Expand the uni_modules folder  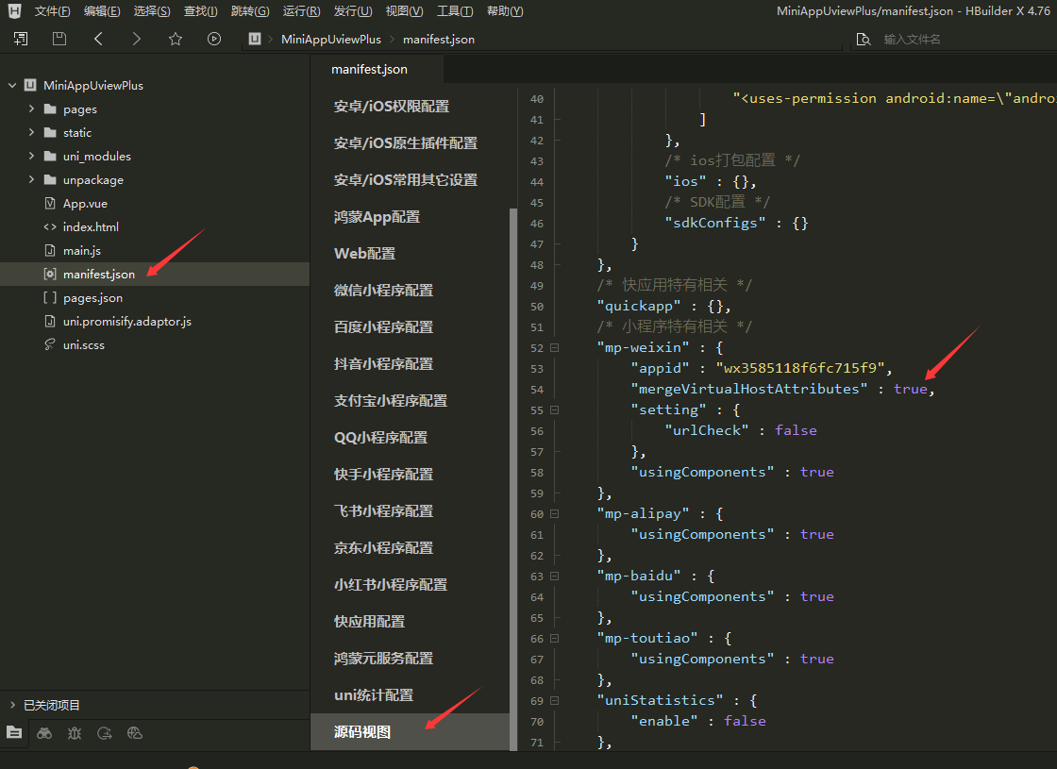point(31,156)
